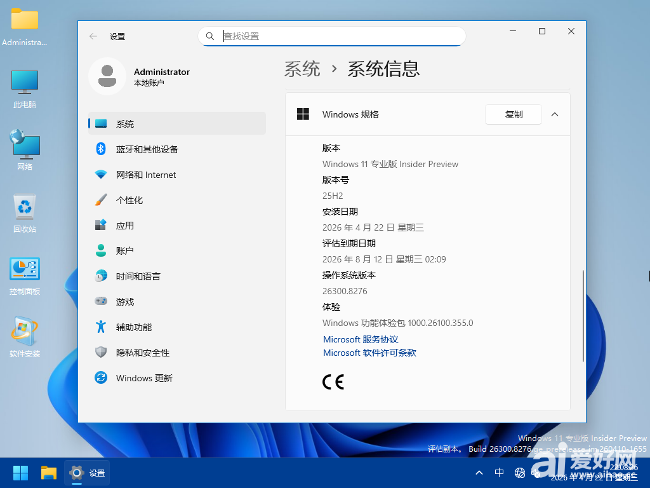Open the 回收站 recycle bin icon
This screenshot has width=650, height=488.
[x=25, y=213]
